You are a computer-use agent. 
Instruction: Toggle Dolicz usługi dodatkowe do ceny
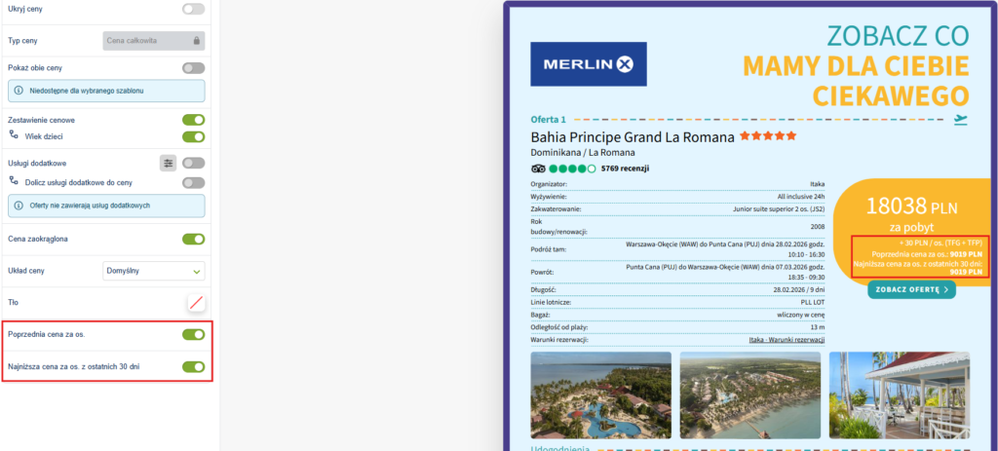(x=194, y=182)
